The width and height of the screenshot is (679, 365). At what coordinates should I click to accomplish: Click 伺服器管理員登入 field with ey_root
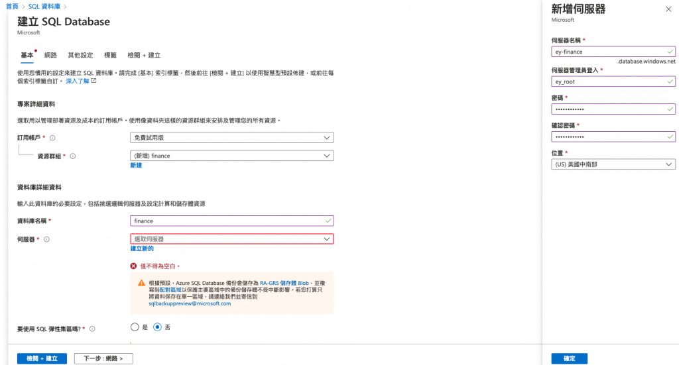point(613,81)
